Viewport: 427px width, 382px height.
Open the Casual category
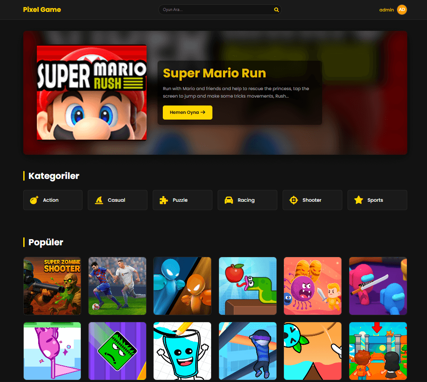click(118, 200)
